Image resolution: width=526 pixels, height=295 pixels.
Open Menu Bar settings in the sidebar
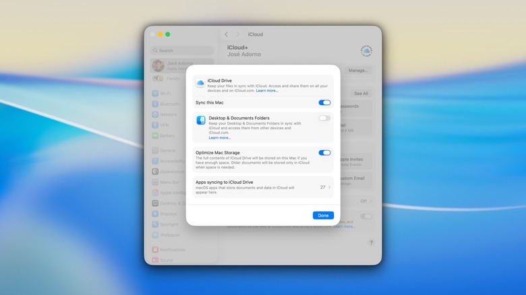tap(165, 183)
